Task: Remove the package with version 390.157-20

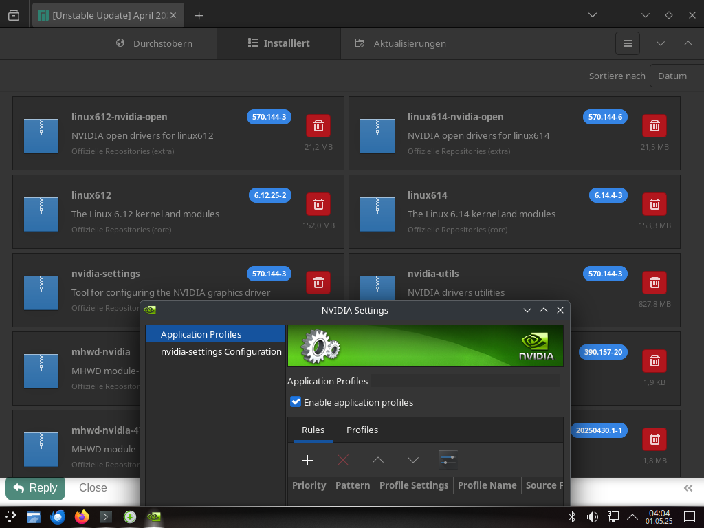Action: tap(654, 361)
